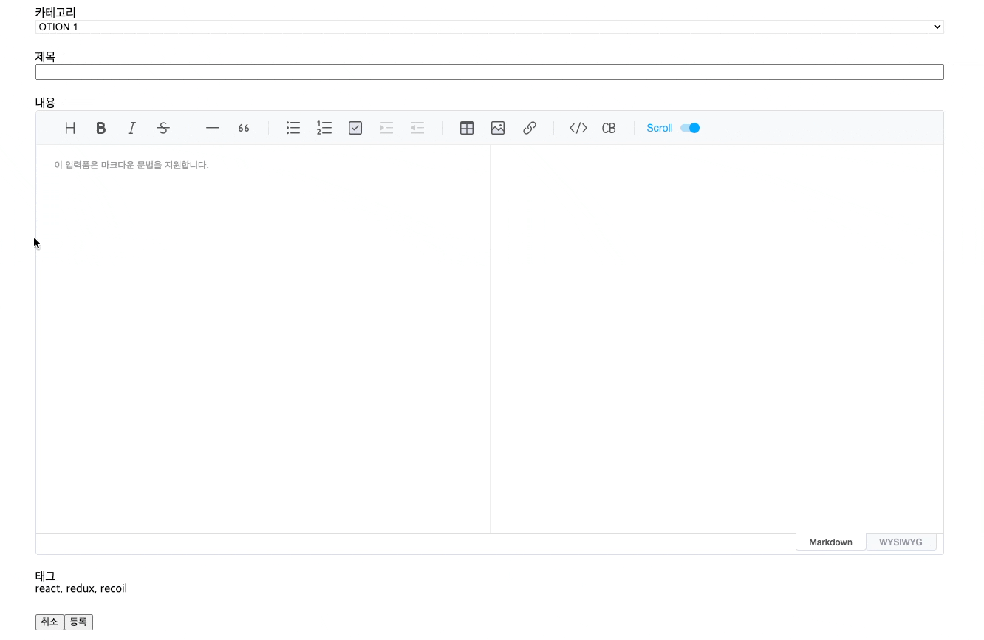The height and width of the screenshot is (640, 984).
Task: Apply bold formatting
Action: [100, 127]
